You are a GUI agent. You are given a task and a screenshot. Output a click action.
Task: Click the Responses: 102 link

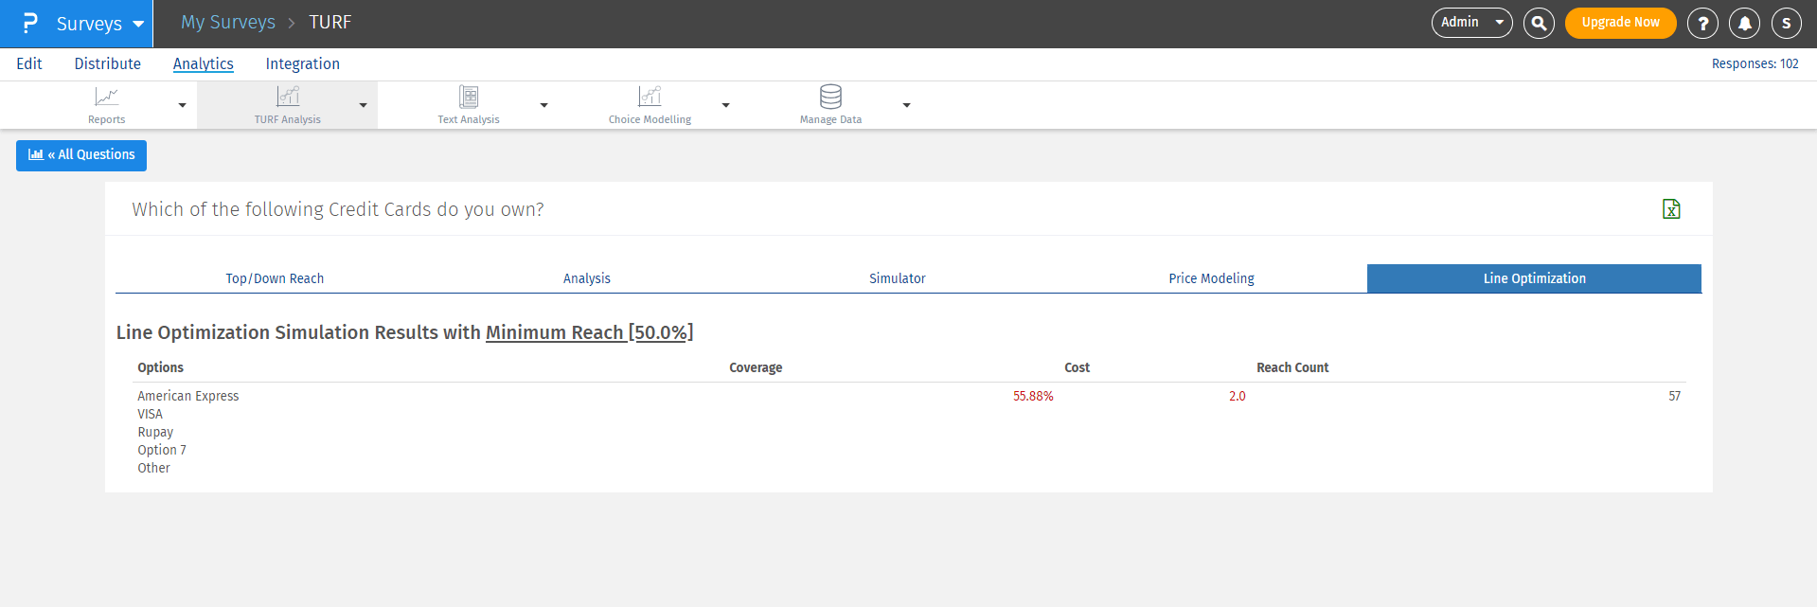pos(1755,63)
